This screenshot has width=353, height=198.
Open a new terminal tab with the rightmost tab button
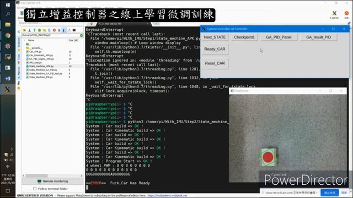(156, 24)
